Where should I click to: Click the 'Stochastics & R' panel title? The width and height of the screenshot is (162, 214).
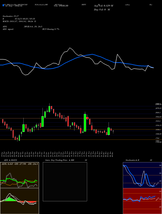(132, 160)
